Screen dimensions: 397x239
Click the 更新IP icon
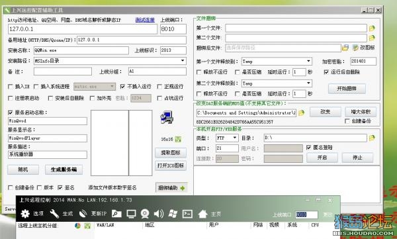(83, 214)
